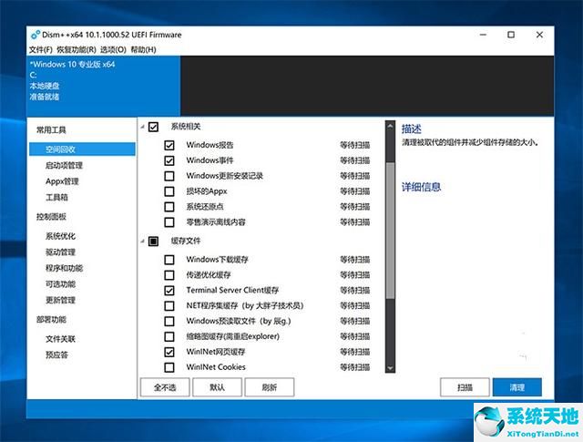The height and width of the screenshot is (442, 583).
Task: Close the Dism++ window
Action: tap(539, 35)
